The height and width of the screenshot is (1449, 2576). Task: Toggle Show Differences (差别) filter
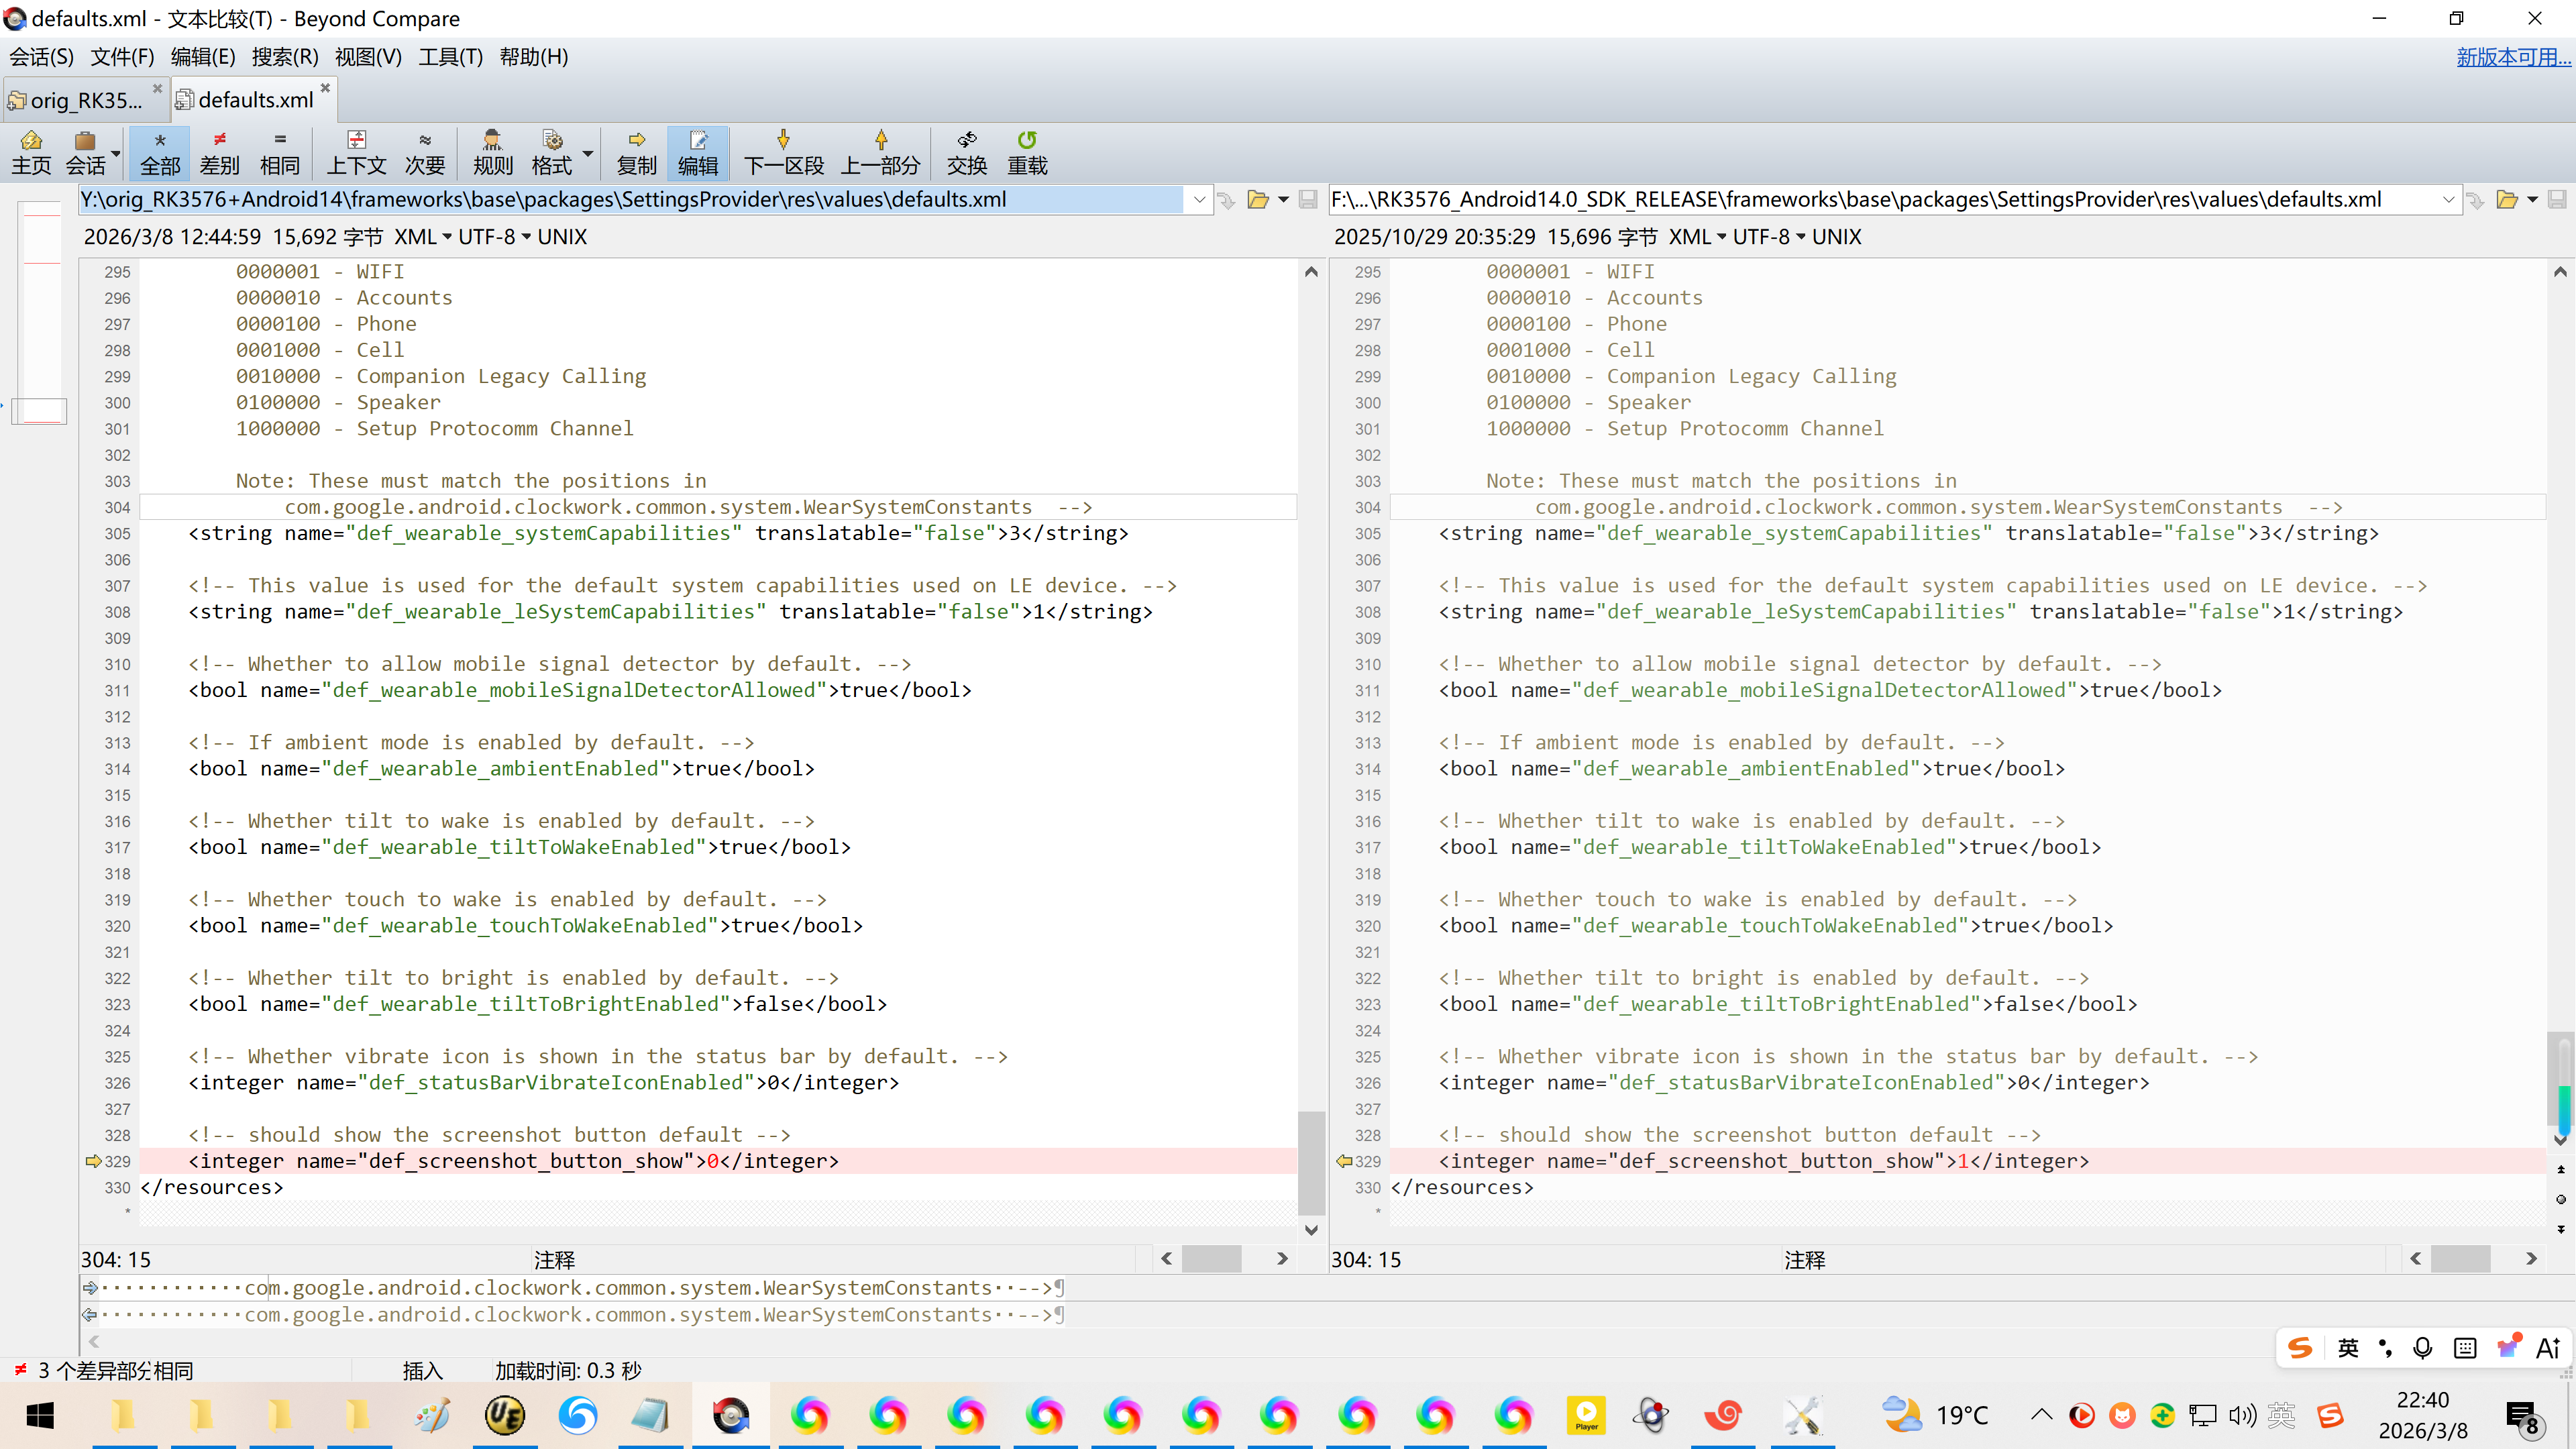point(219,153)
